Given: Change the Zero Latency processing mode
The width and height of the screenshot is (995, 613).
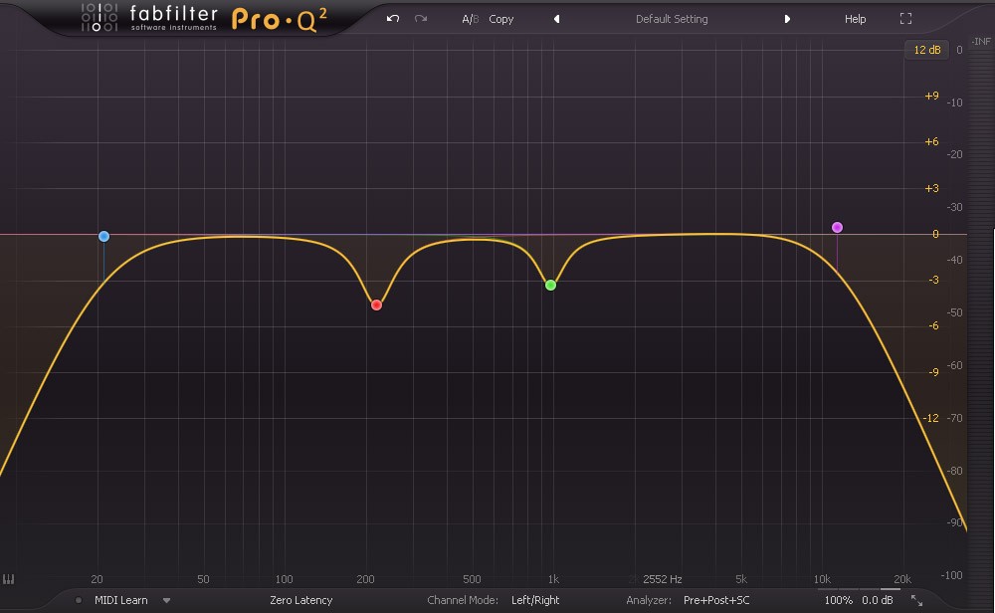Looking at the screenshot, I should point(300,600).
